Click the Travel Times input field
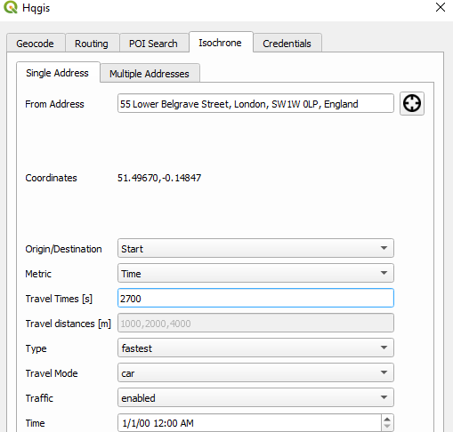The width and height of the screenshot is (453, 432). pyautogui.click(x=255, y=298)
